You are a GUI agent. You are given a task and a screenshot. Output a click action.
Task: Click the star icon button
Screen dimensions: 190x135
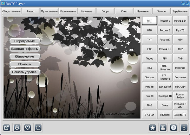[153, 128]
